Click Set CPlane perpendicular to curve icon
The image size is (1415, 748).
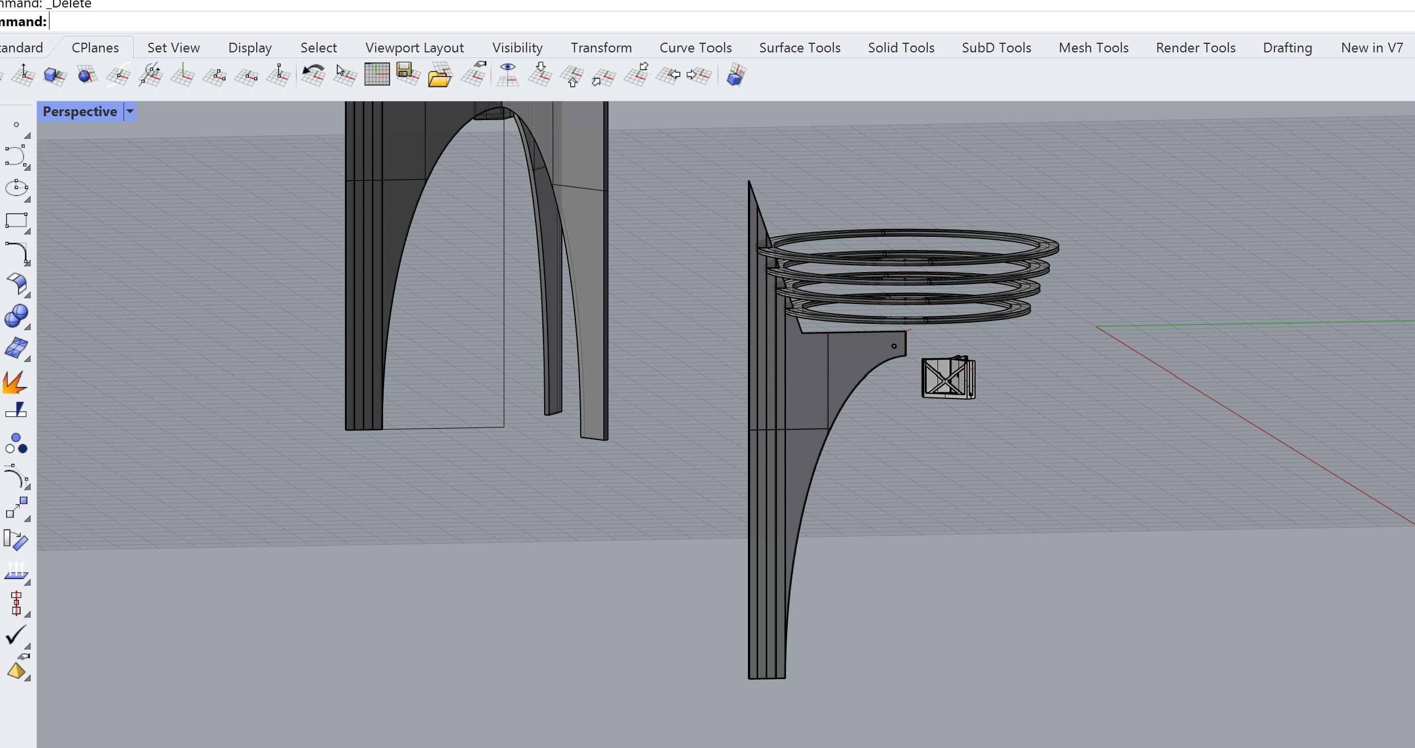coord(118,75)
